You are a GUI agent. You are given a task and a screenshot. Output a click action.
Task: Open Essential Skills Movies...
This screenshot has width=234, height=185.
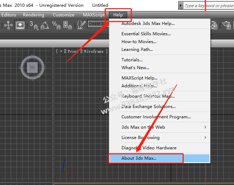tap(160, 34)
